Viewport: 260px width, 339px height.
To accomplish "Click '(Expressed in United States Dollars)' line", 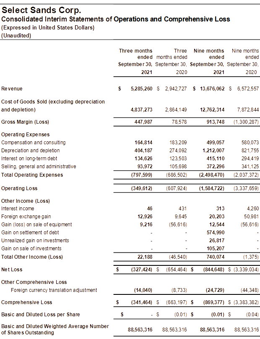I will click(48, 28).
